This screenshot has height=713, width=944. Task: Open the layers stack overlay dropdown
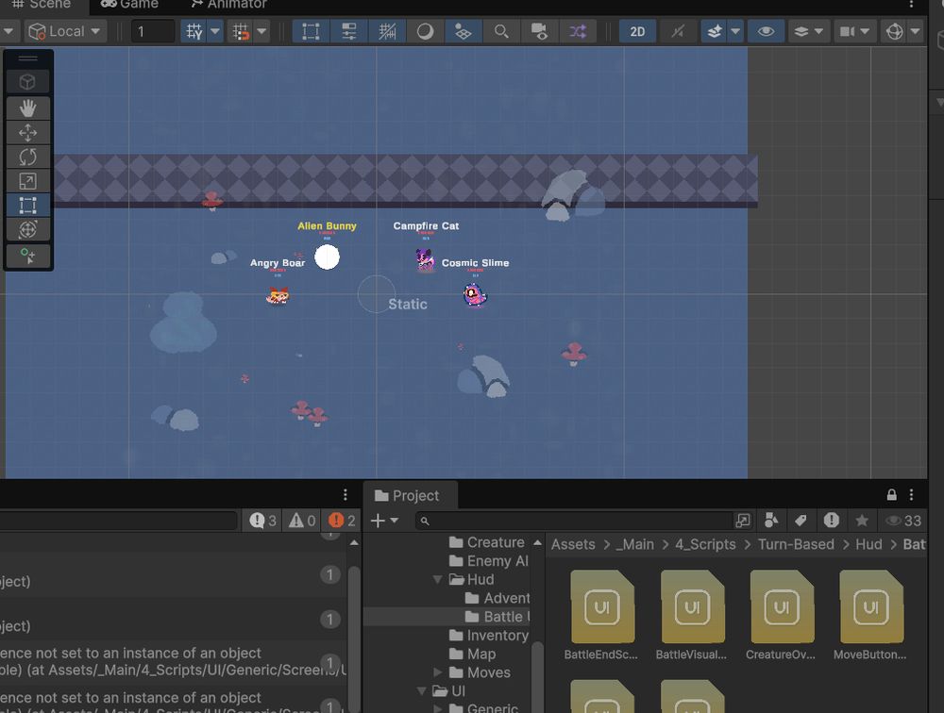pos(809,31)
